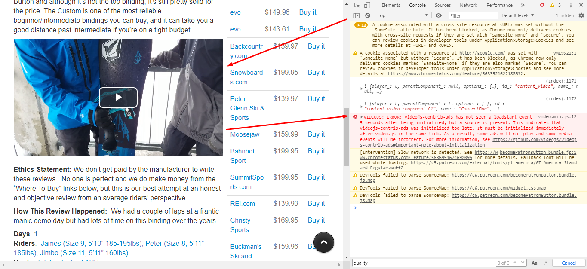Click the page vertical scrollbar thumb
587x269 pixels.
(x=346, y=137)
